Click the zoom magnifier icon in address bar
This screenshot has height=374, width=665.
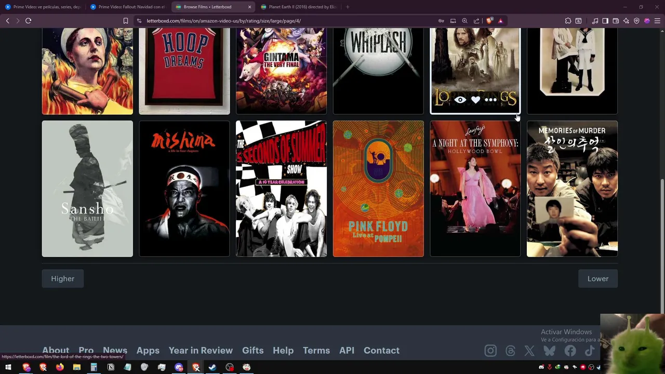click(x=464, y=21)
